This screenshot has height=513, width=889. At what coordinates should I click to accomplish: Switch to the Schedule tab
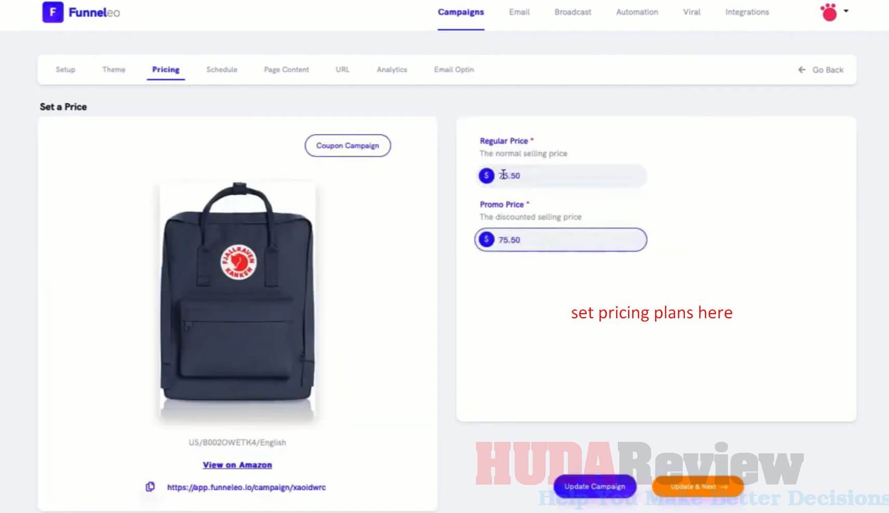[222, 70]
